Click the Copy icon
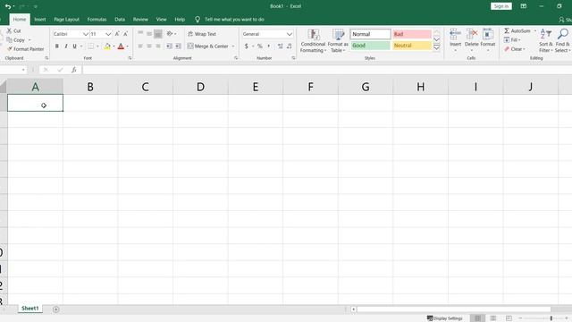 click(10, 39)
